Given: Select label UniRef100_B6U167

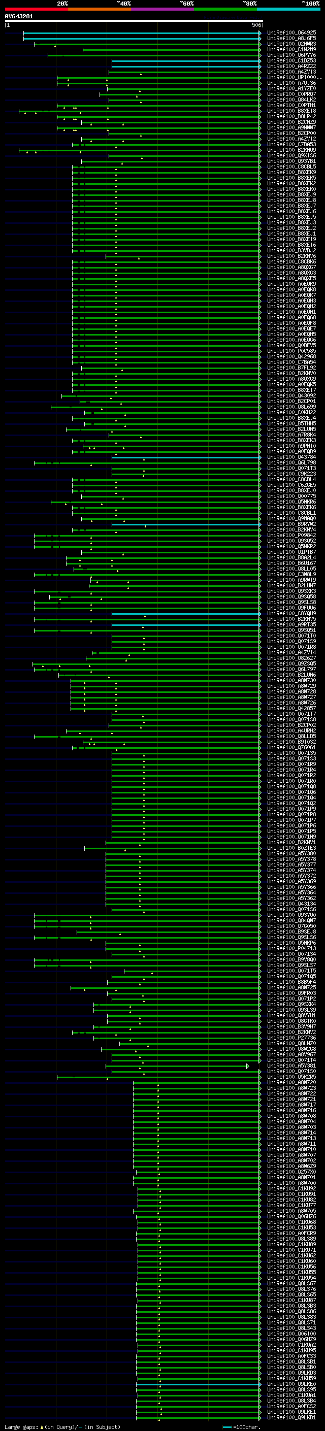Looking at the screenshot, I should click(291, 563).
